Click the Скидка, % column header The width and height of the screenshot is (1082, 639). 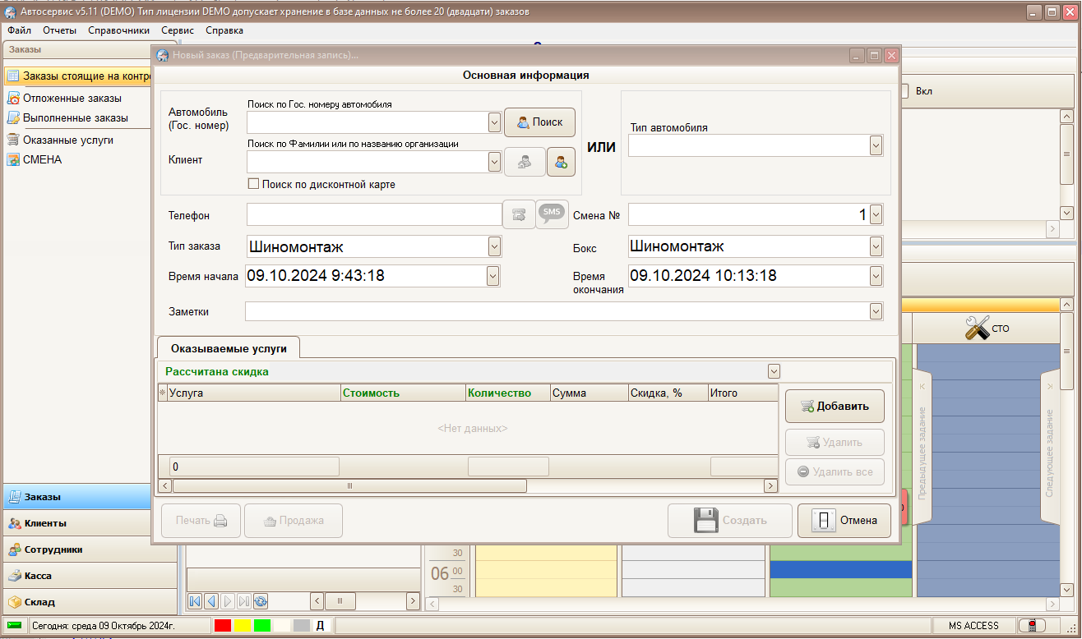click(x=668, y=393)
